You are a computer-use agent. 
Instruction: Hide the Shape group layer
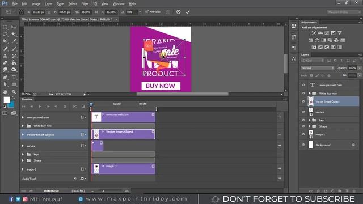click(303, 126)
